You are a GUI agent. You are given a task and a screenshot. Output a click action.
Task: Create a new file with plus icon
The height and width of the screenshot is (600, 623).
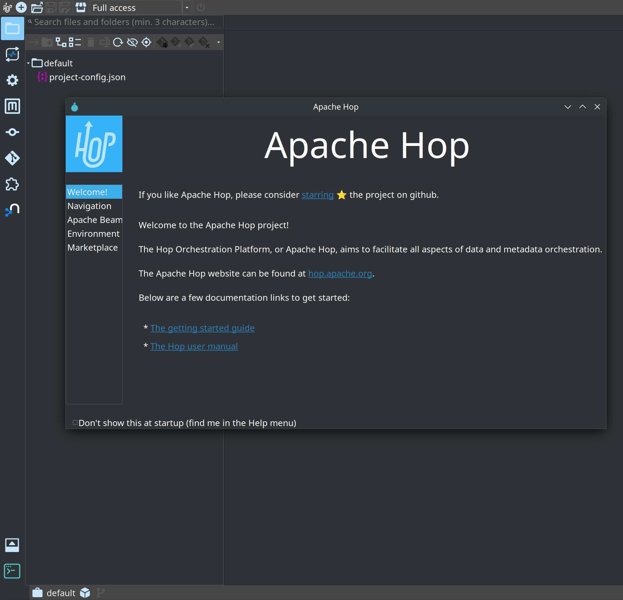(21, 7)
